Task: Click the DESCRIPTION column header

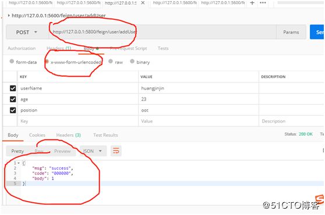Action: point(273,77)
